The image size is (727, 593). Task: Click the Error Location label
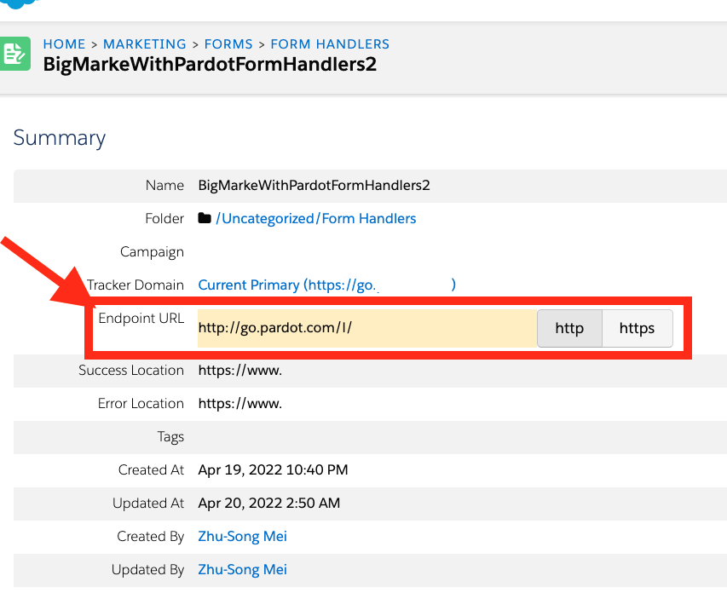coord(141,404)
